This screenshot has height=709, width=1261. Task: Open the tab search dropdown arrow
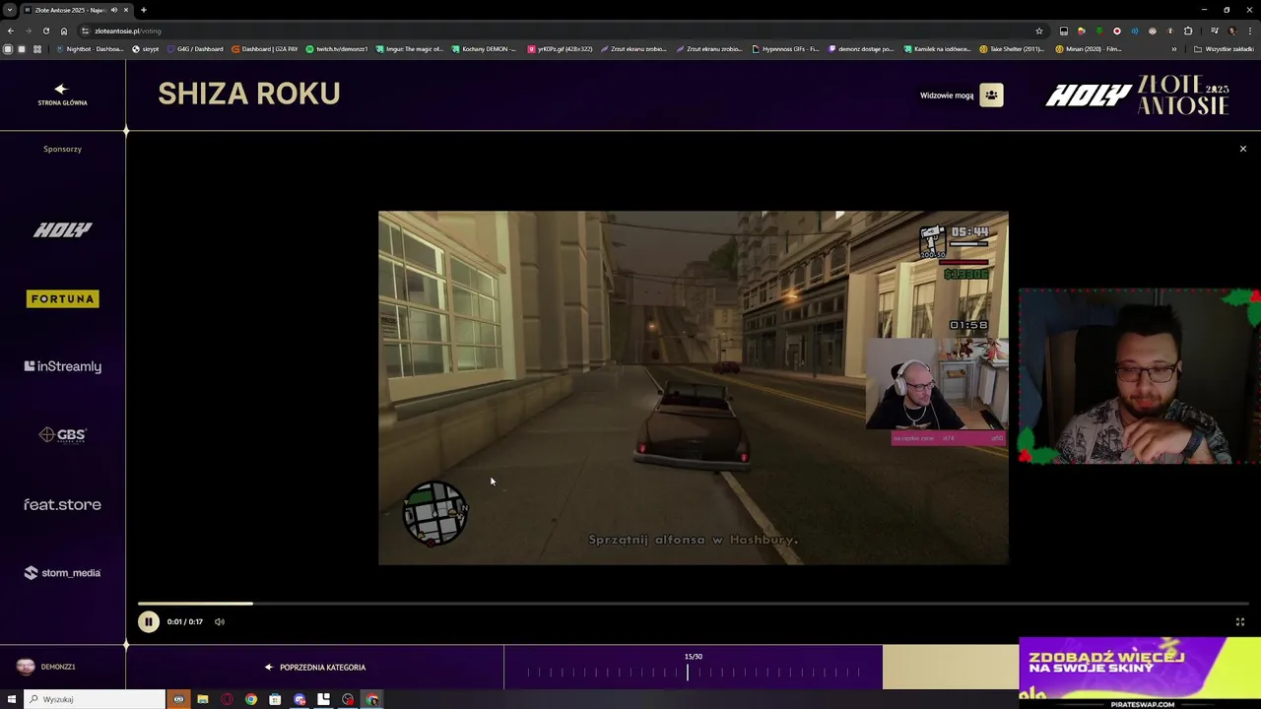tap(10, 10)
